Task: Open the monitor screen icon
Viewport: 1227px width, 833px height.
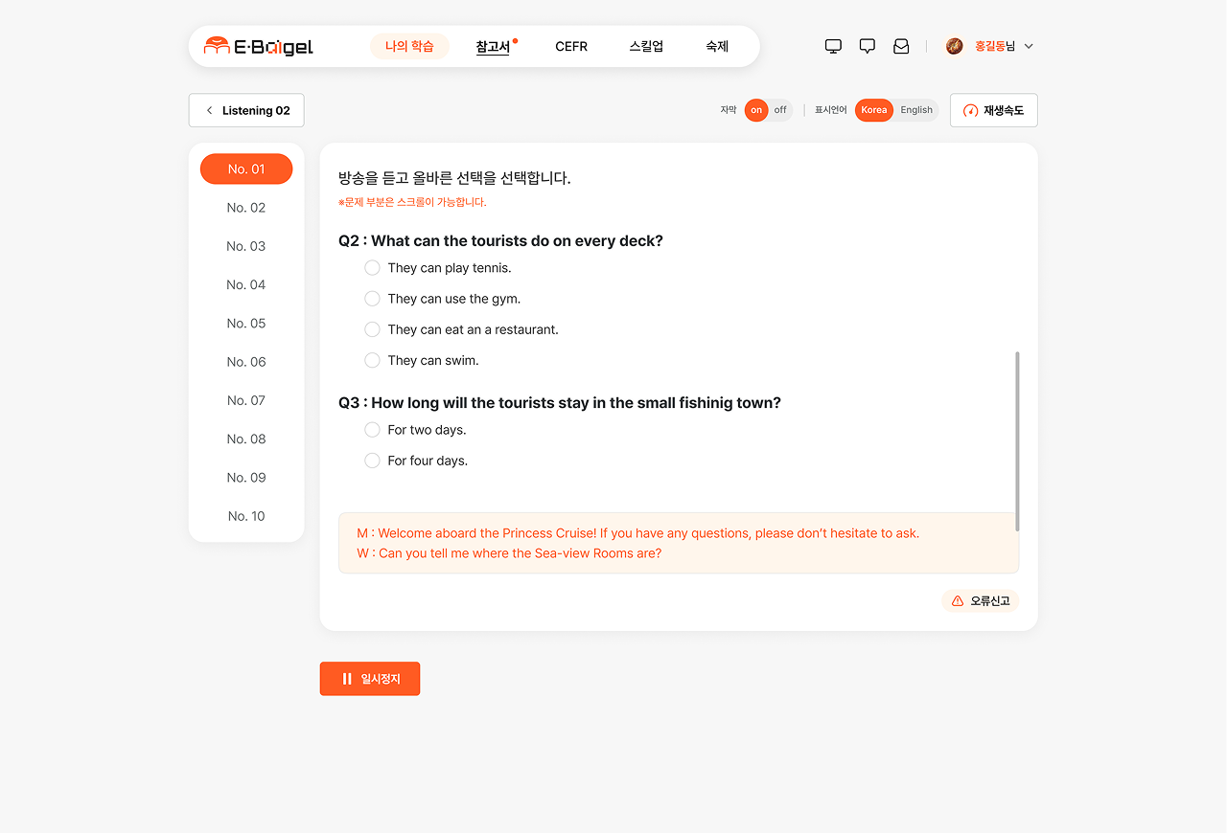Action: pos(833,46)
